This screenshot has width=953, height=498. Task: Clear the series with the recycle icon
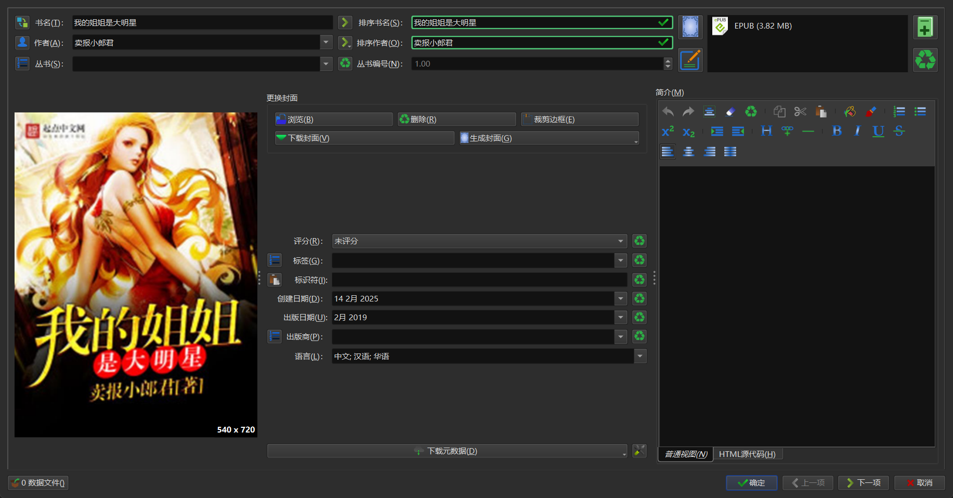[345, 63]
